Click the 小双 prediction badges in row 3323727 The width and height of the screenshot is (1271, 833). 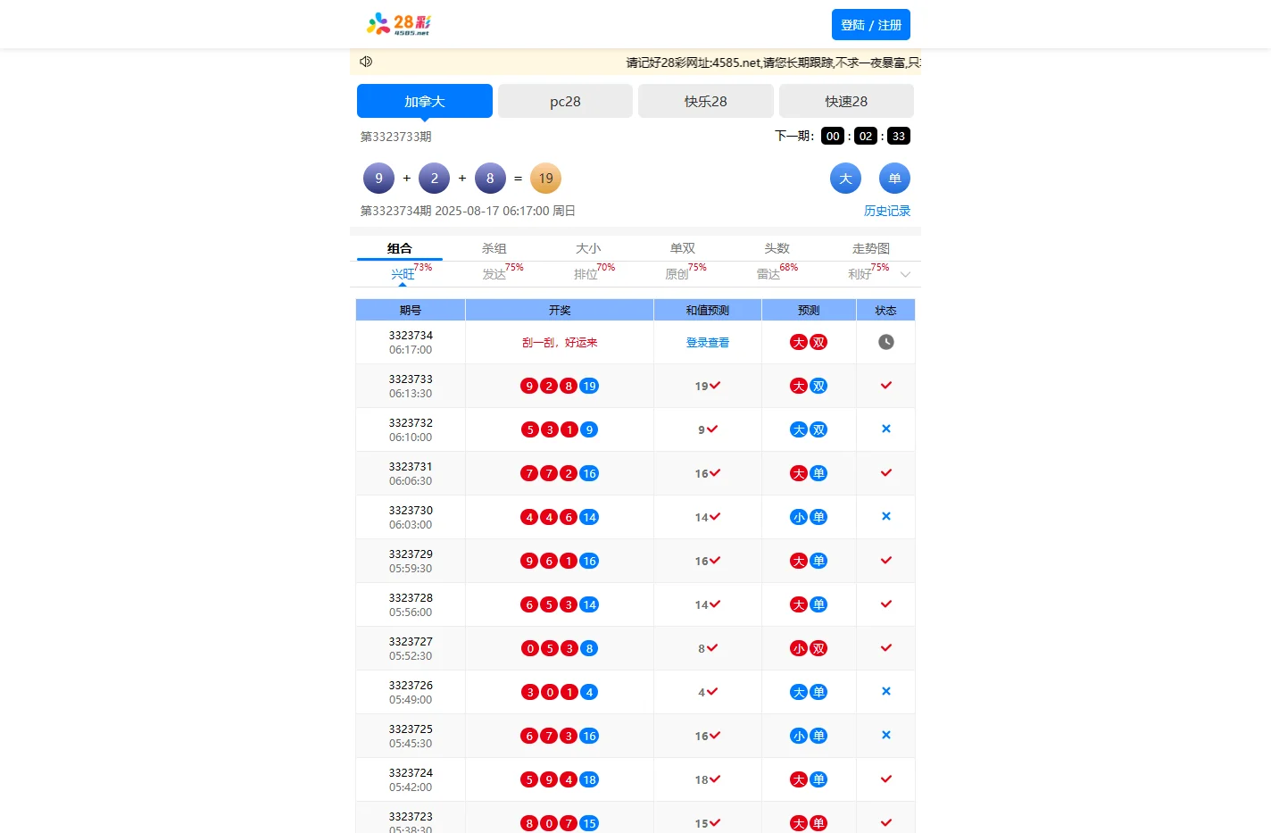(x=809, y=648)
